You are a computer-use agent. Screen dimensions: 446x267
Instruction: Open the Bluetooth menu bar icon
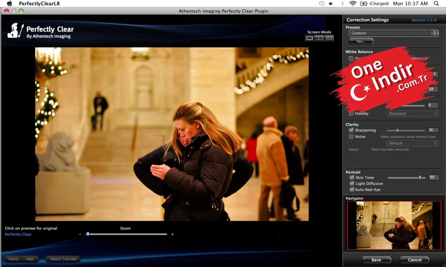click(342, 4)
